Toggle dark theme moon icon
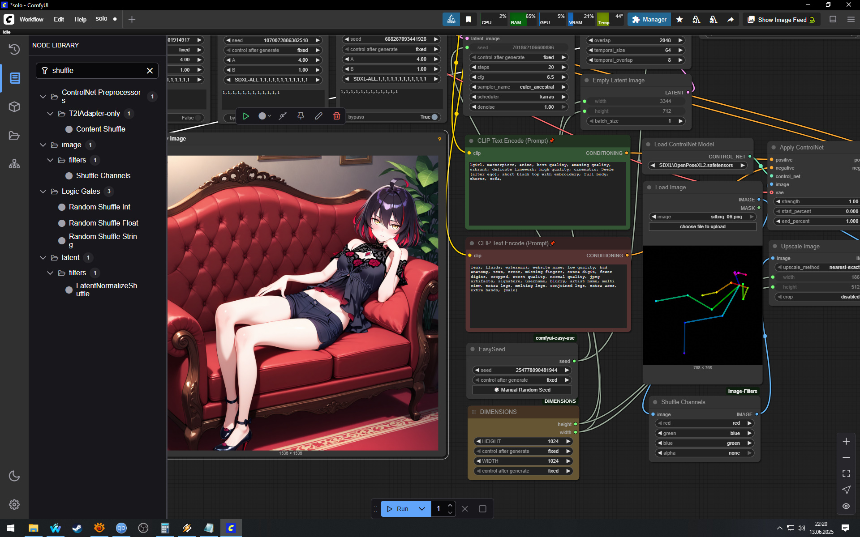Image resolution: width=860 pixels, height=537 pixels. [x=14, y=476]
